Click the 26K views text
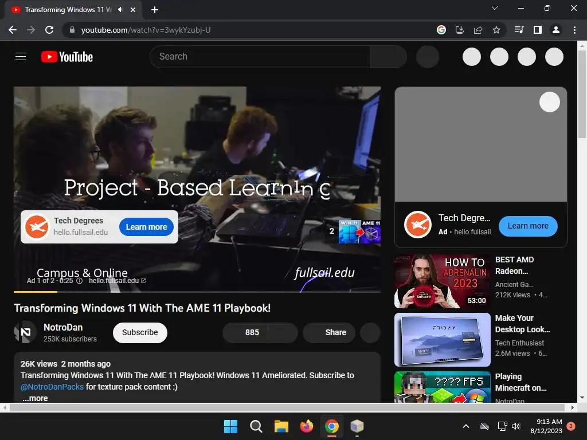 click(39, 364)
